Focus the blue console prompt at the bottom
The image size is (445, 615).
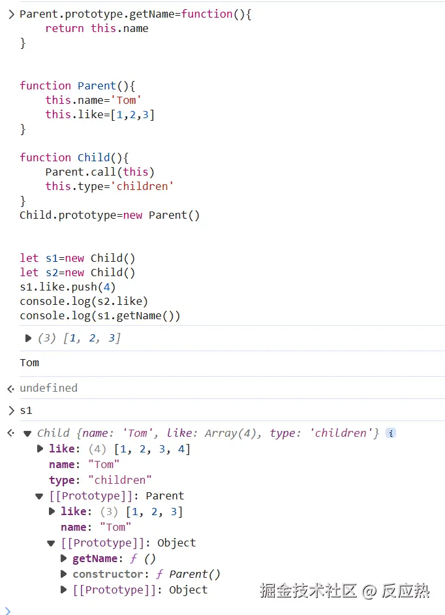coord(7,610)
